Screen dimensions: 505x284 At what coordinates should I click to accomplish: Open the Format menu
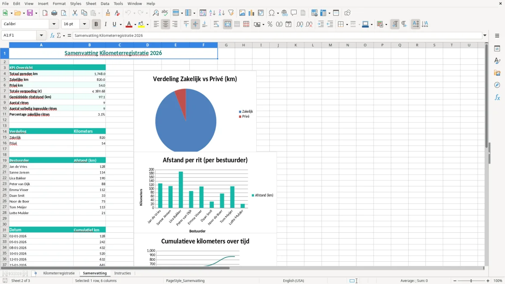click(x=59, y=3)
